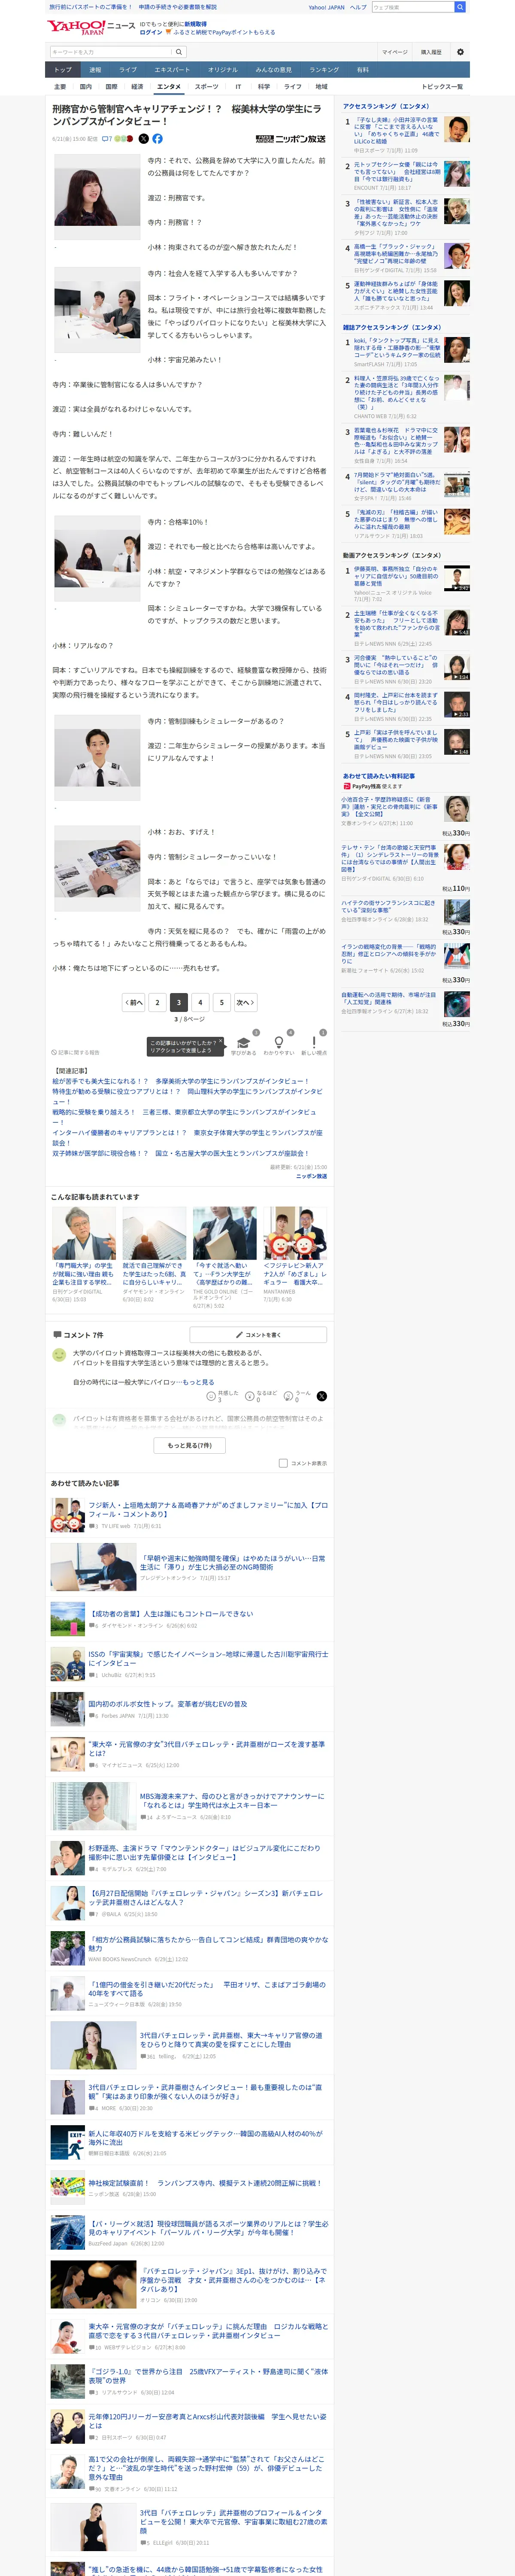Expand comment with もっと見る link
The image size is (515, 2576).
(x=198, y=1382)
